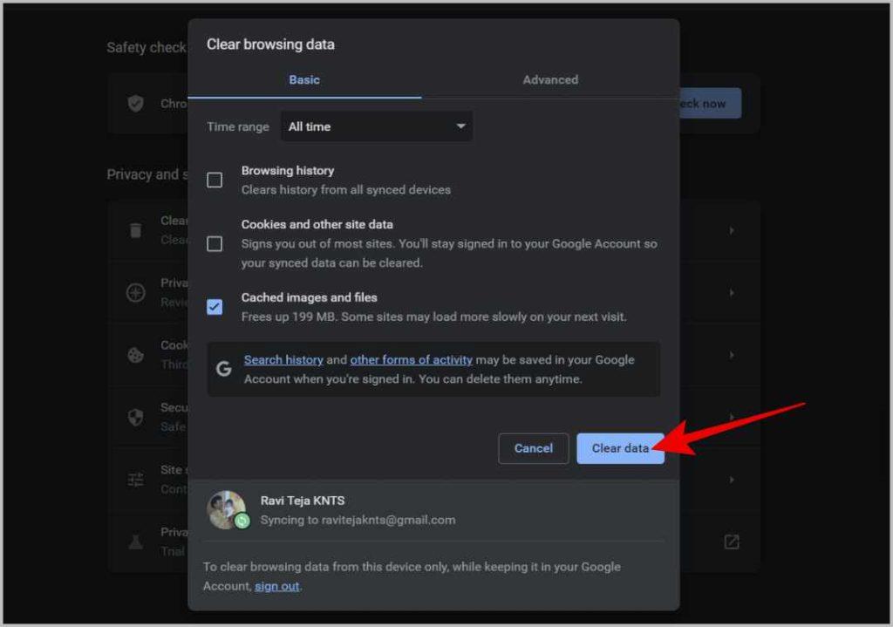
Task: Open the Time range dropdown
Action: [377, 126]
